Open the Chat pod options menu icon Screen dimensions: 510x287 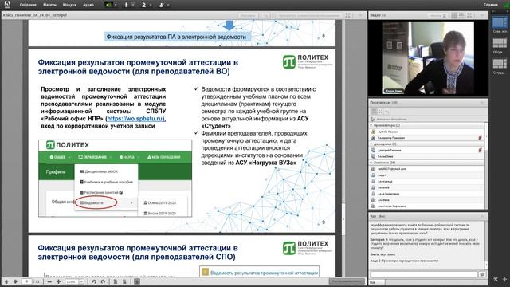[x=482, y=216]
